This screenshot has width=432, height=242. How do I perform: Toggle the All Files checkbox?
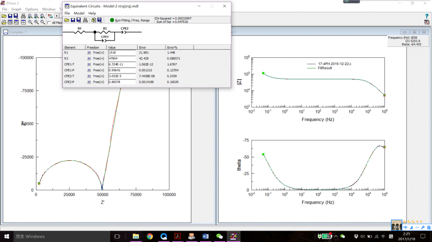(x=48, y=22)
